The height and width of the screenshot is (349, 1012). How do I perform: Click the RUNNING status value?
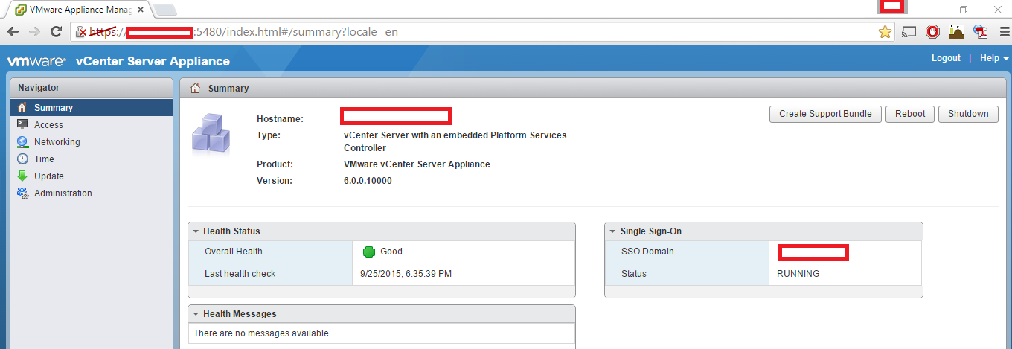pos(798,274)
